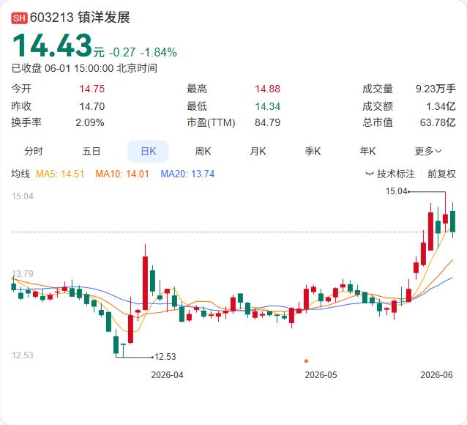Click the 成交量 value 9.23万手
This screenshot has height=425, width=467.
coord(436,89)
